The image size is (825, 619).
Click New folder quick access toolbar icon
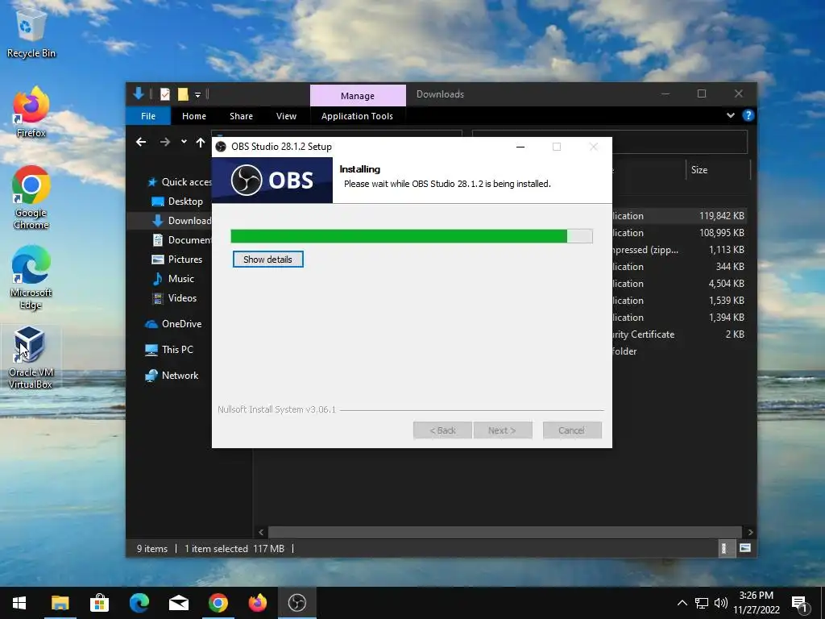click(x=183, y=94)
